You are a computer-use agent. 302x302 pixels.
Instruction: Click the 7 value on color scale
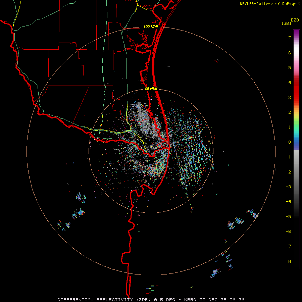click(x=290, y=38)
